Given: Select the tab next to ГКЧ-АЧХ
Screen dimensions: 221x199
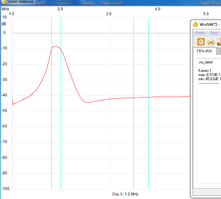Looking at the screenshot, I should [219, 51].
